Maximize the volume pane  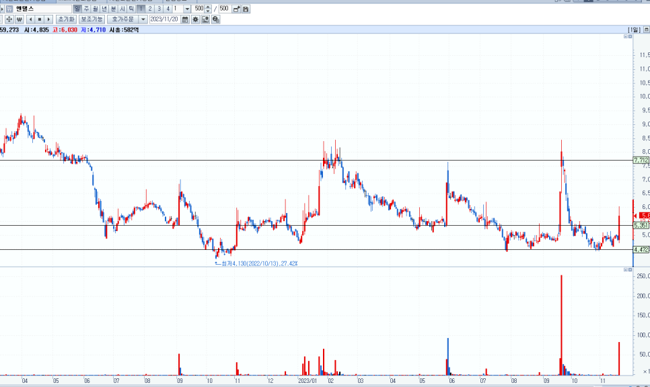[626, 269]
